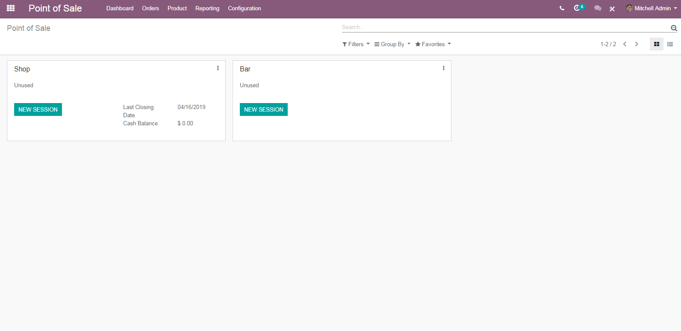The height and width of the screenshot is (331, 681).
Task: Open the Bar card options menu
Action: pyautogui.click(x=444, y=68)
